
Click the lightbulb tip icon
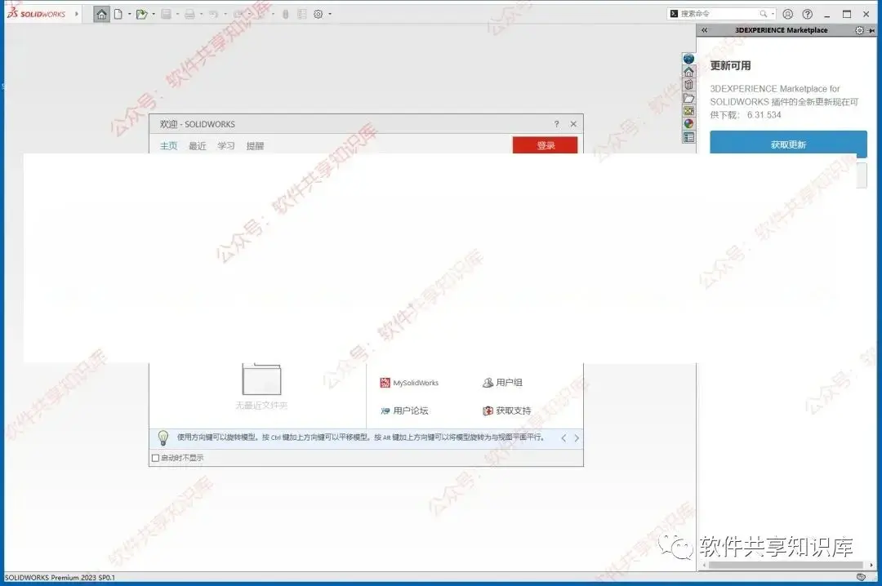163,437
